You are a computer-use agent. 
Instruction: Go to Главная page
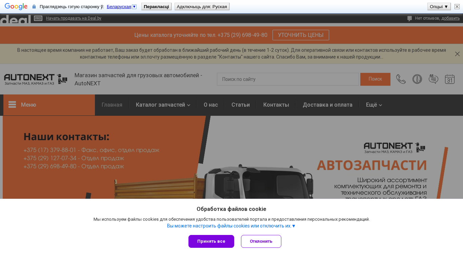coord(112,105)
